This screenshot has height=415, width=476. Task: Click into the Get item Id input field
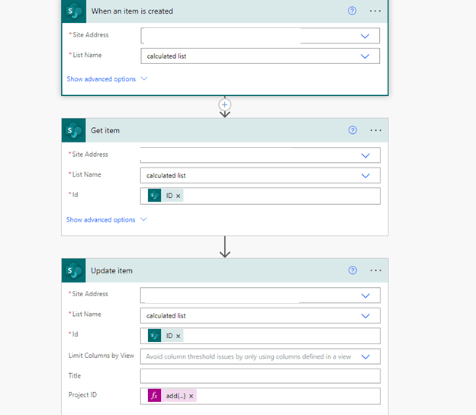click(260, 196)
